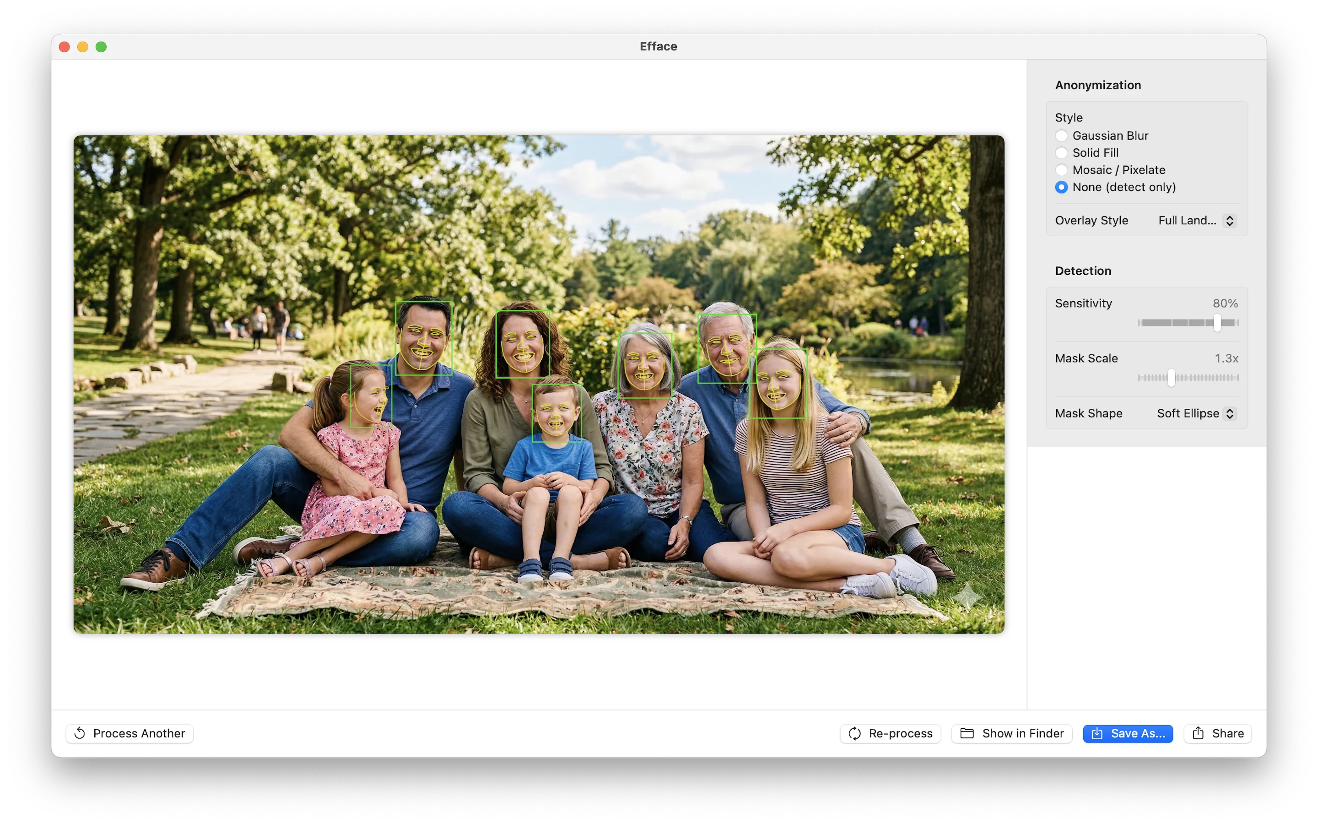
Task: Click the share icon next to Share label
Action: 1198,733
